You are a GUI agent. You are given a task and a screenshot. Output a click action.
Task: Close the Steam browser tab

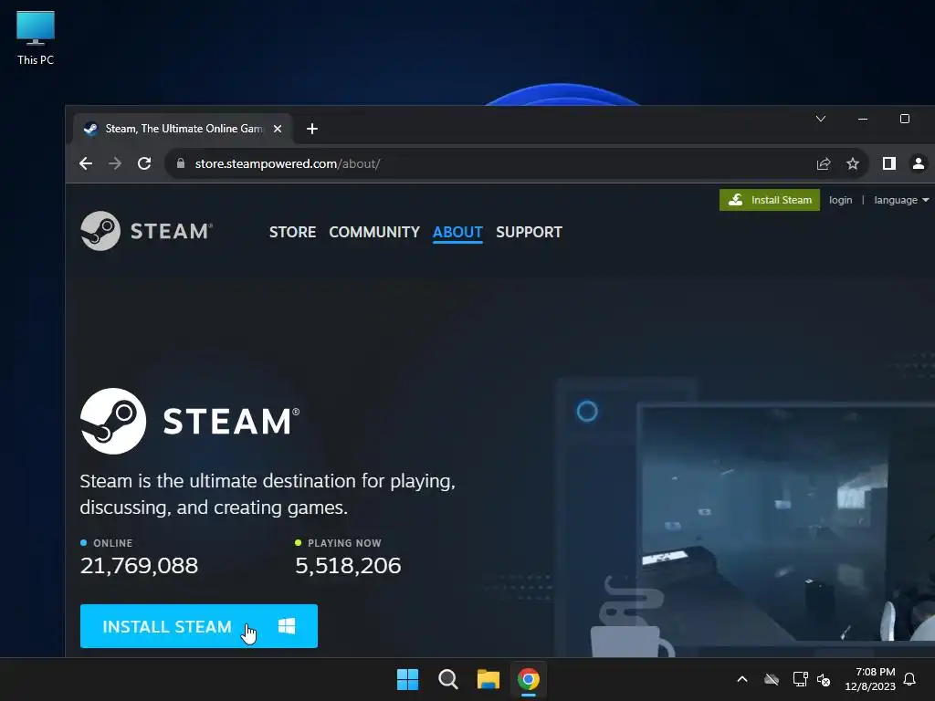point(278,129)
